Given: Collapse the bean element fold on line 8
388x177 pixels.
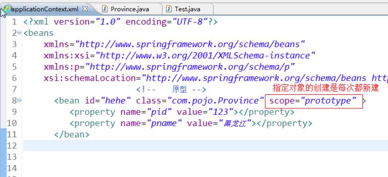Looking at the screenshot, I should pyautogui.click(x=20, y=100).
